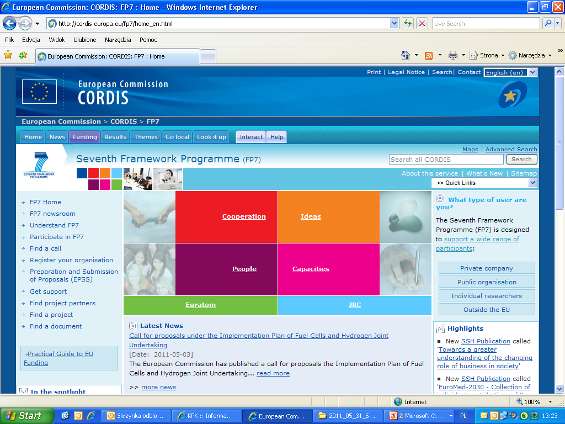Click the Private company button
Screen dimensions: 565x424
click(487, 268)
